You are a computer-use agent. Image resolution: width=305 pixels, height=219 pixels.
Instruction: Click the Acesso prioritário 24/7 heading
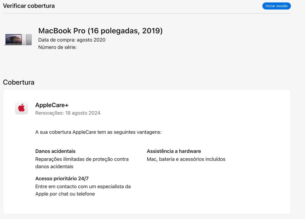click(x=62, y=179)
